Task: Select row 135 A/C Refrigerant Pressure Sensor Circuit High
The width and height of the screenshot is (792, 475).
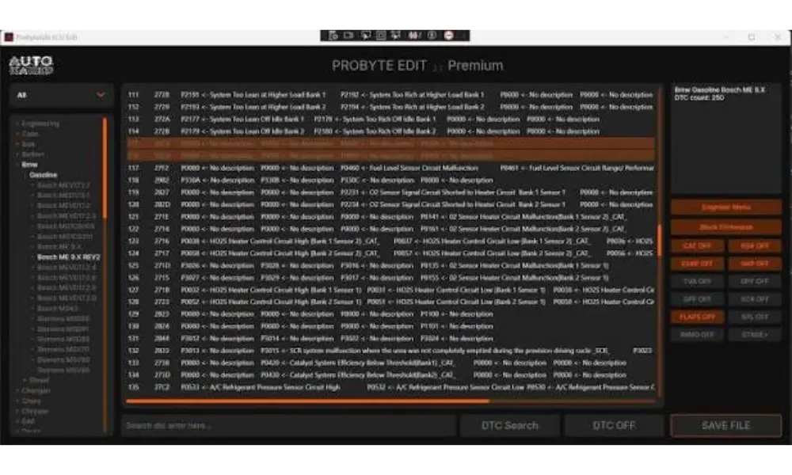Action: (390, 387)
